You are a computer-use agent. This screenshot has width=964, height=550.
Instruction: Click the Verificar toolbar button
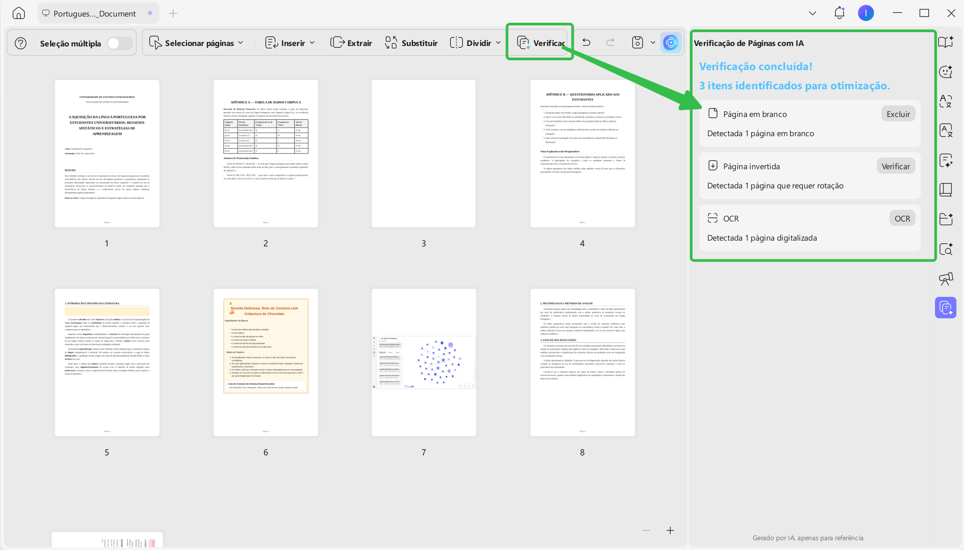click(541, 43)
